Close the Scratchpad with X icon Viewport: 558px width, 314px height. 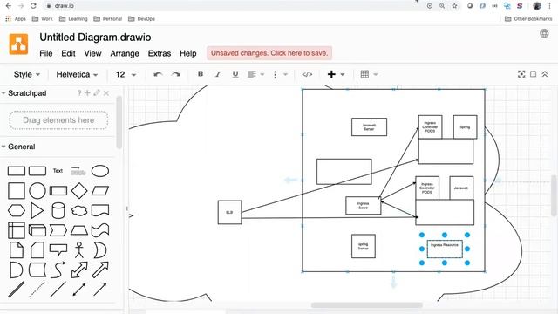[106, 93]
